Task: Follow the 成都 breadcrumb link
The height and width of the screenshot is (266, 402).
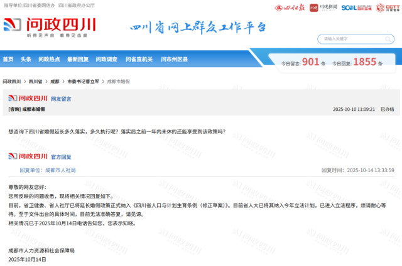Action: 55,81
